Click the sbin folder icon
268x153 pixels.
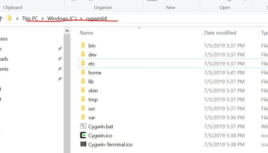point(83,90)
